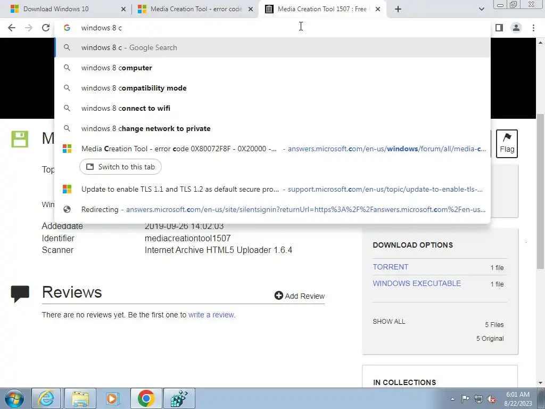Close the Media Creation Tool 1507 tab

pyautogui.click(x=378, y=10)
